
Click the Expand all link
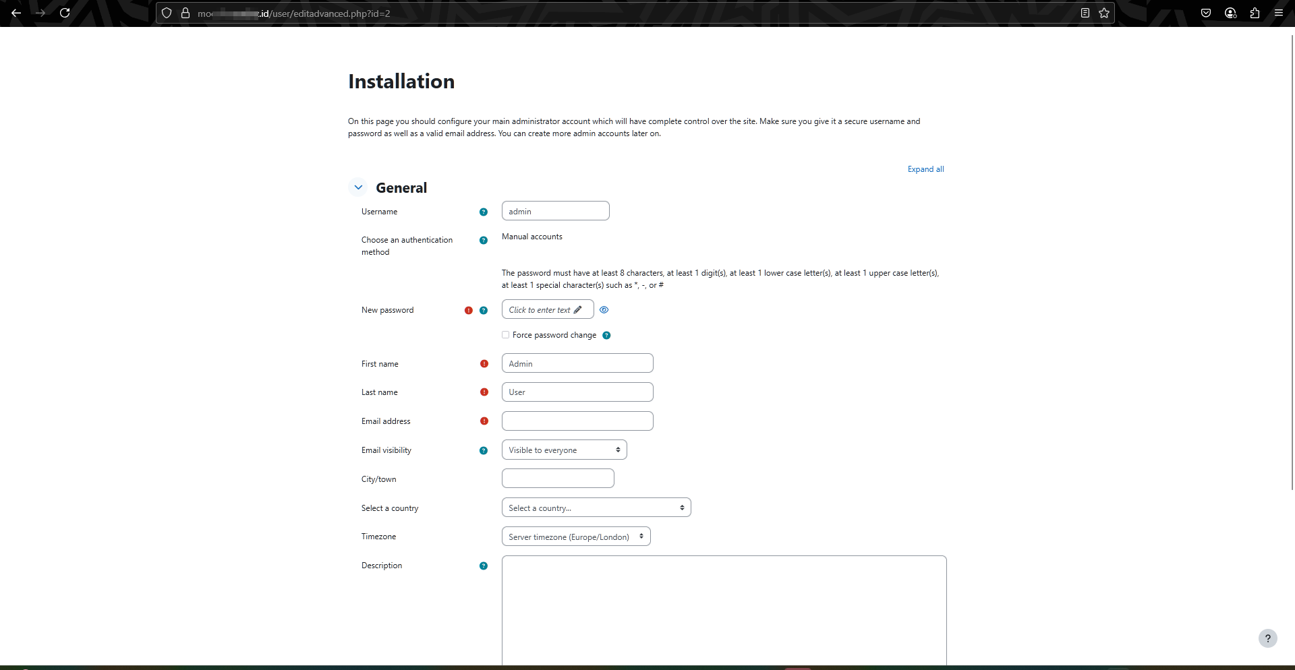point(925,169)
